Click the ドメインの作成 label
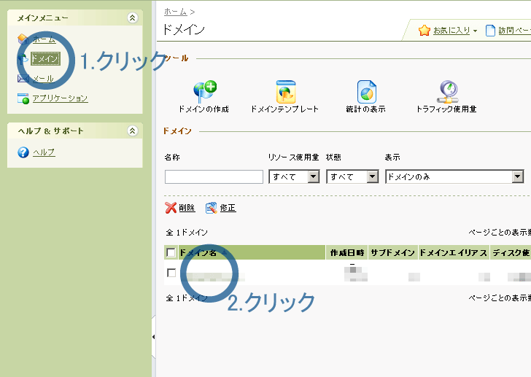Image resolution: width=531 pixels, height=377 pixels. click(204, 109)
